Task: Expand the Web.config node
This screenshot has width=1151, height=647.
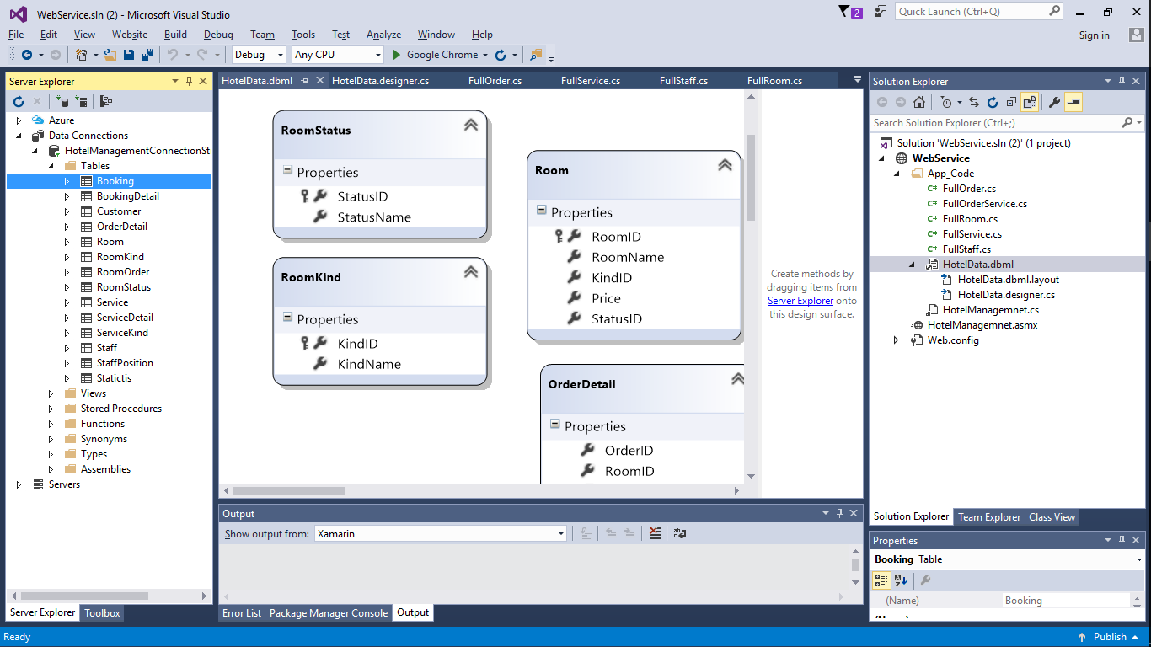Action: click(x=897, y=340)
